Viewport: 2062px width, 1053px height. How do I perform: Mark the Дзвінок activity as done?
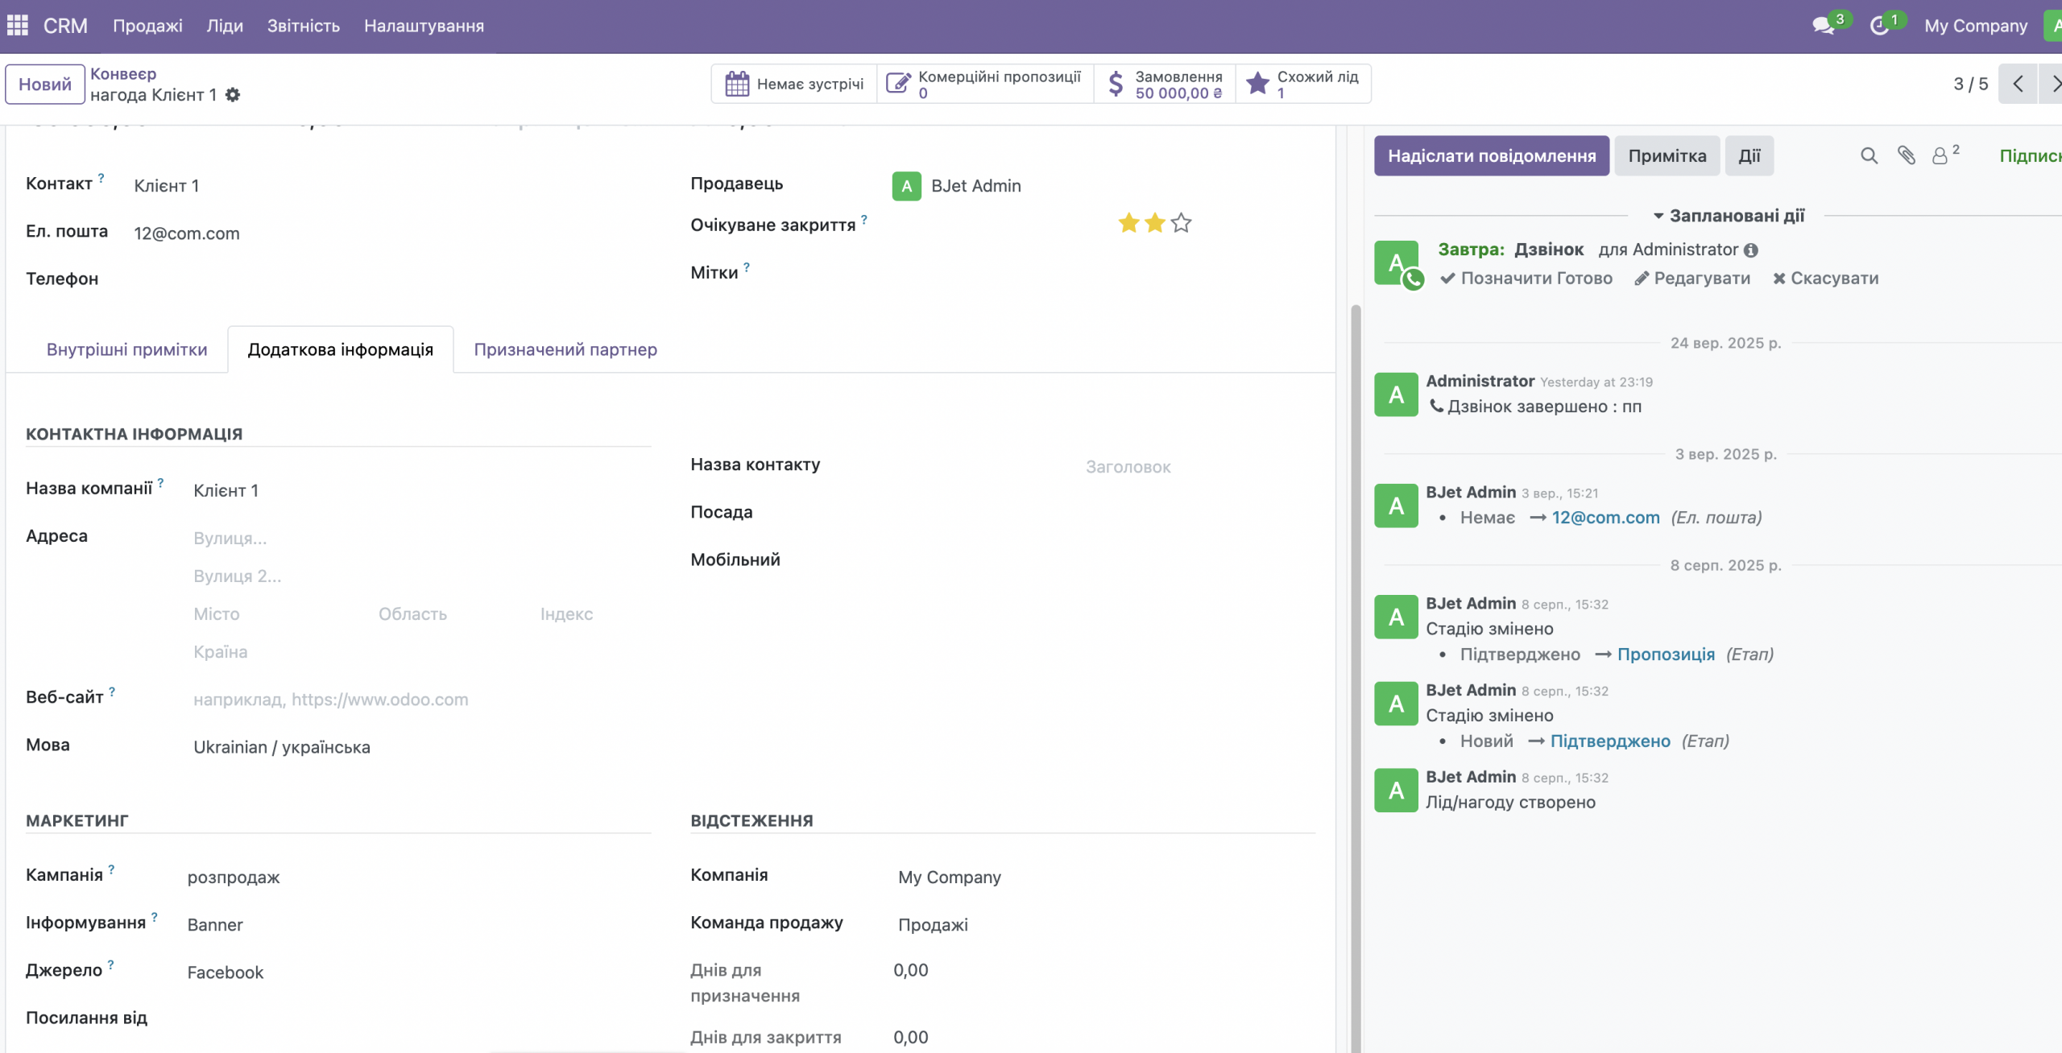coord(1526,279)
